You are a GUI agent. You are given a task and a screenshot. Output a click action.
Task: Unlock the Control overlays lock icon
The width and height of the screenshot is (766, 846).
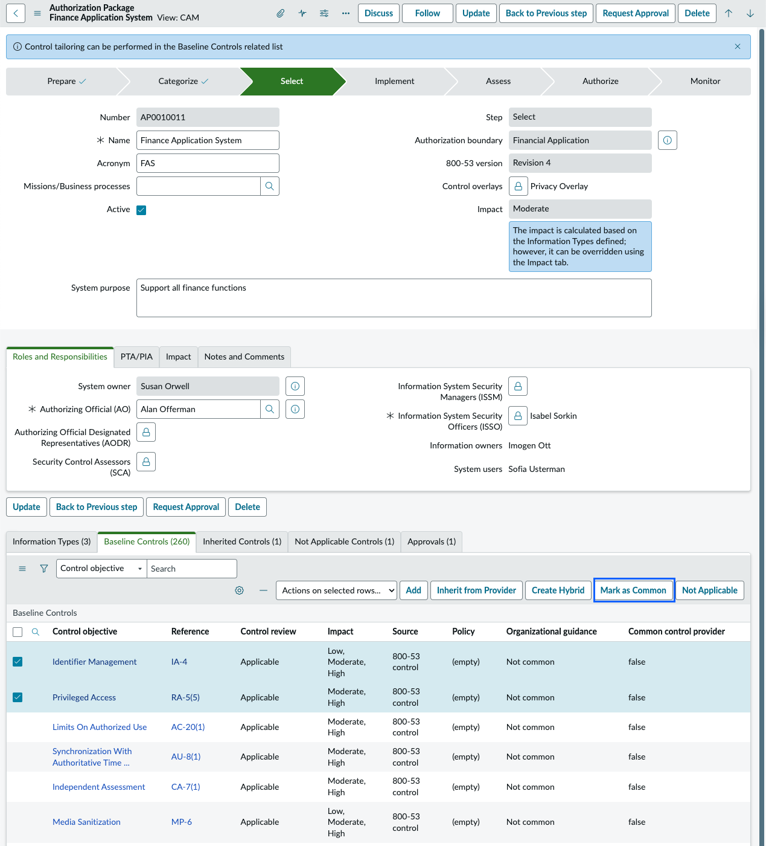click(519, 186)
